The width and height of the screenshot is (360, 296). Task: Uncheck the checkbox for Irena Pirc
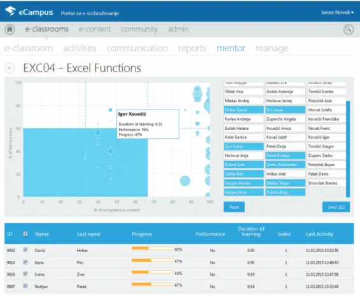pos(25,262)
